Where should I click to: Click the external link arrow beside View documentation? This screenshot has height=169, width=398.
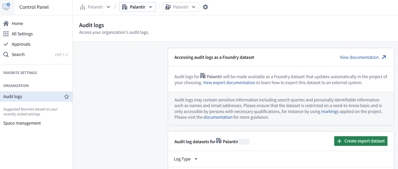pyautogui.click(x=384, y=57)
